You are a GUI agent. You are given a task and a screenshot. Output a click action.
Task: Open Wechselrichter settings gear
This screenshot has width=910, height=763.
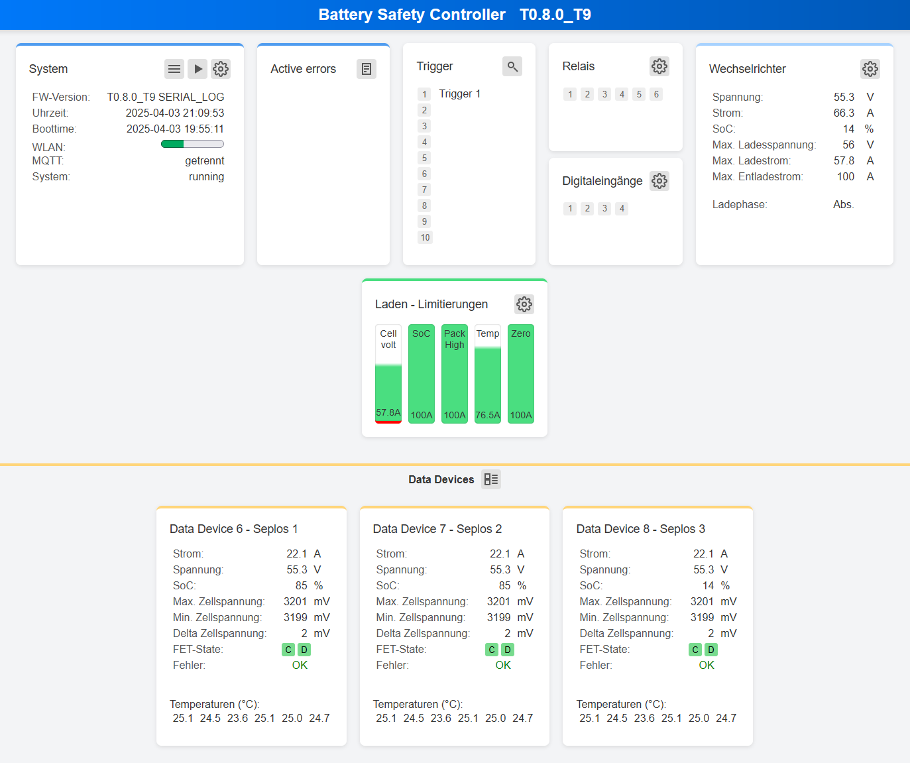tap(870, 69)
